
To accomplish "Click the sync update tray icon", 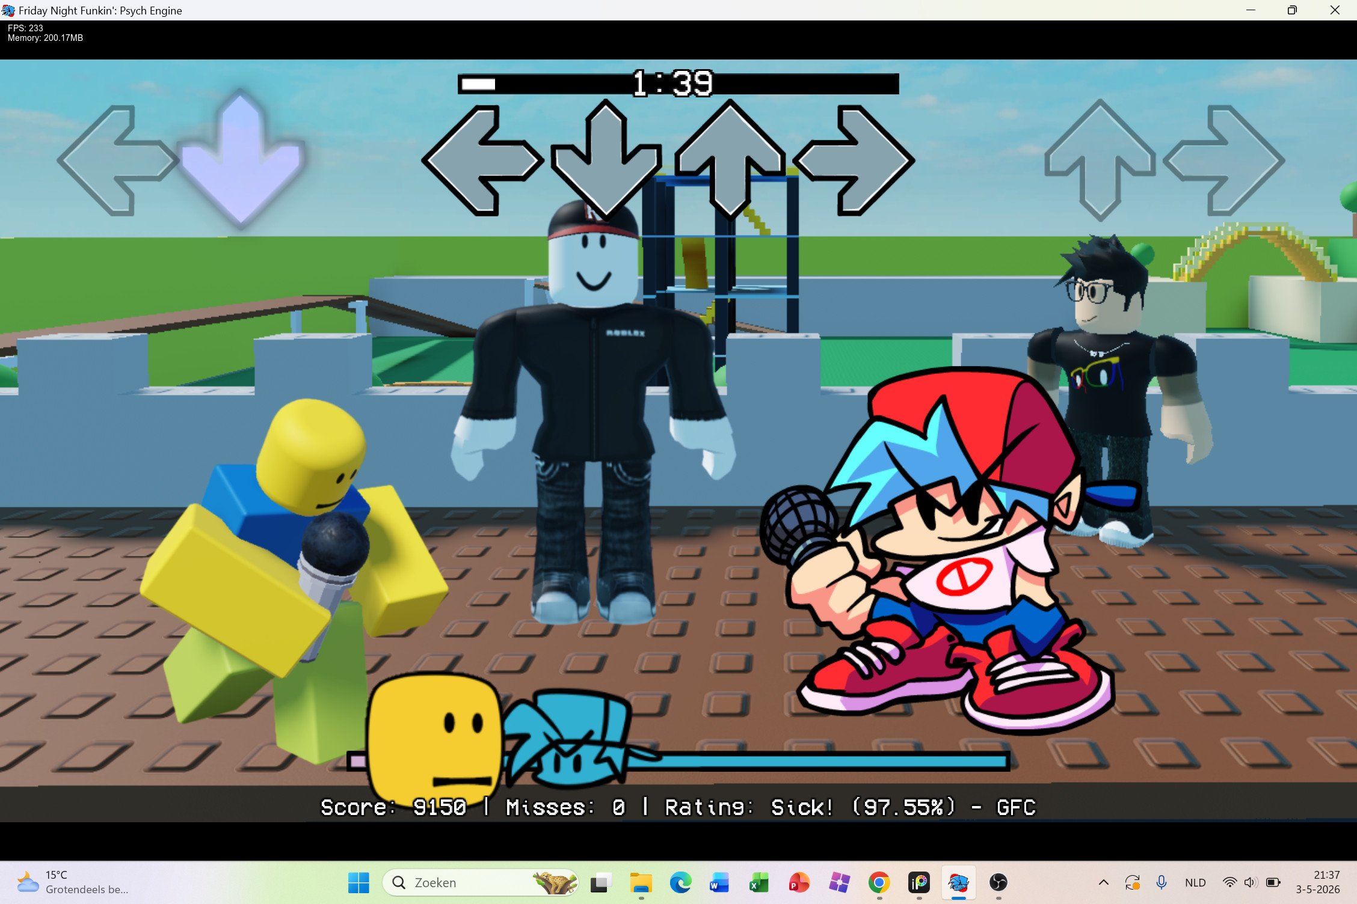I will [1133, 882].
